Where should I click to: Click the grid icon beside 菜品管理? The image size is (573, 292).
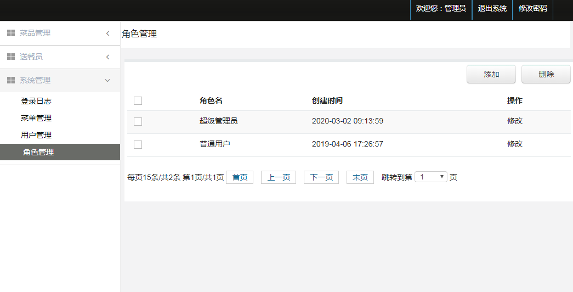tap(11, 33)
